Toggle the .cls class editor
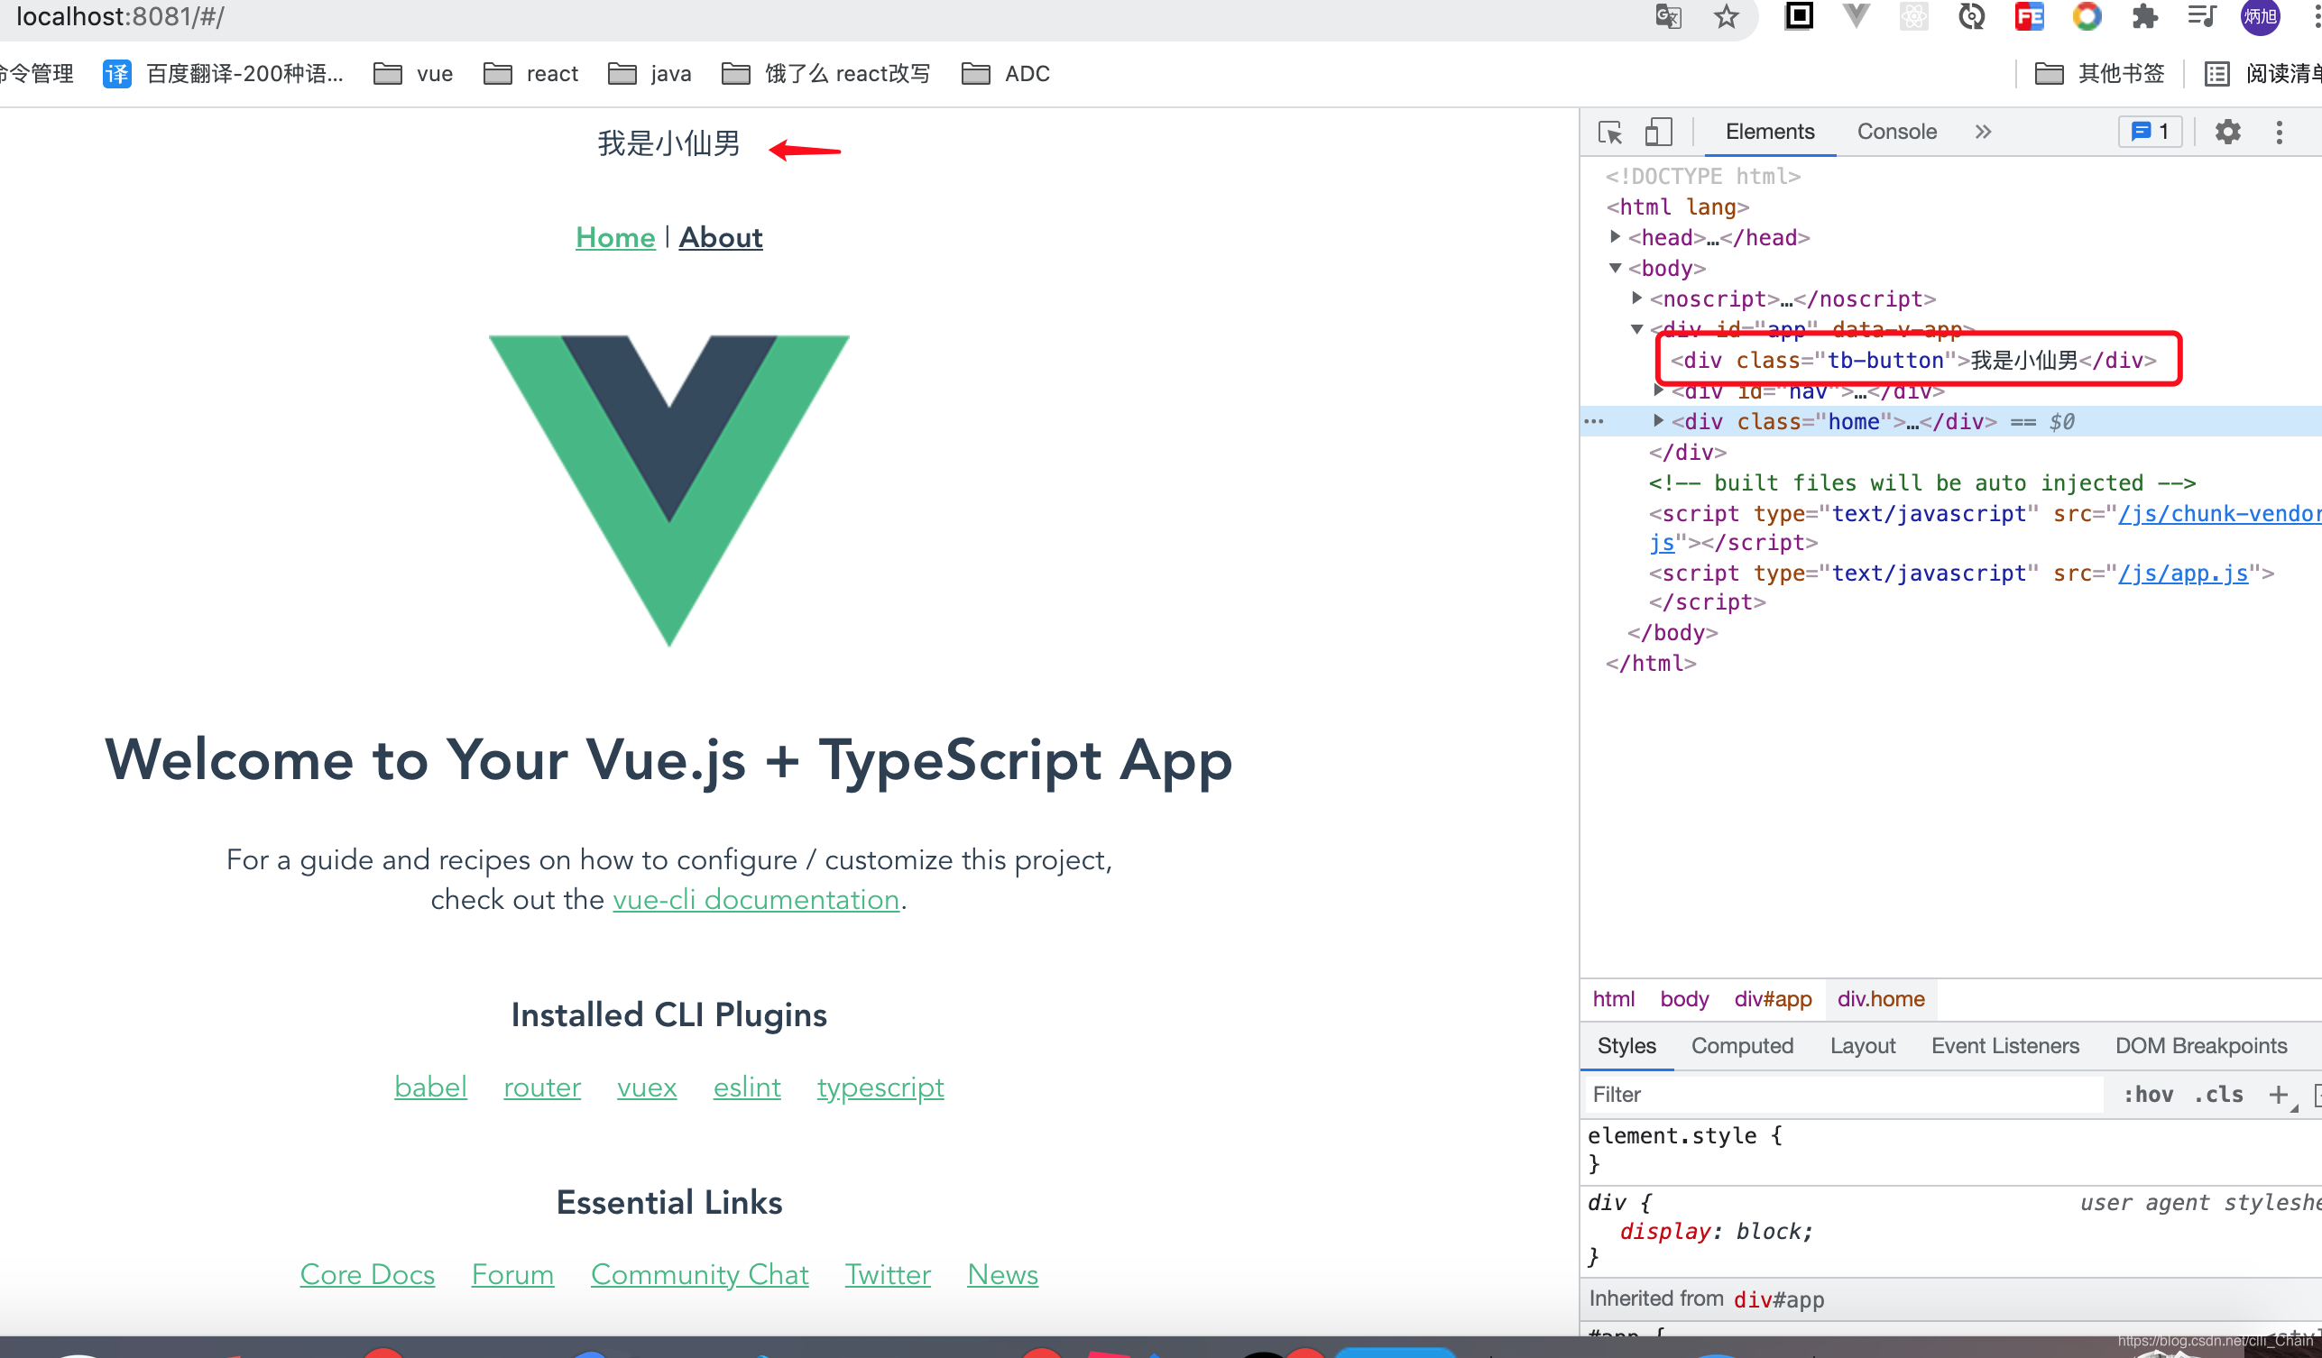 tap(2219, 1095)
